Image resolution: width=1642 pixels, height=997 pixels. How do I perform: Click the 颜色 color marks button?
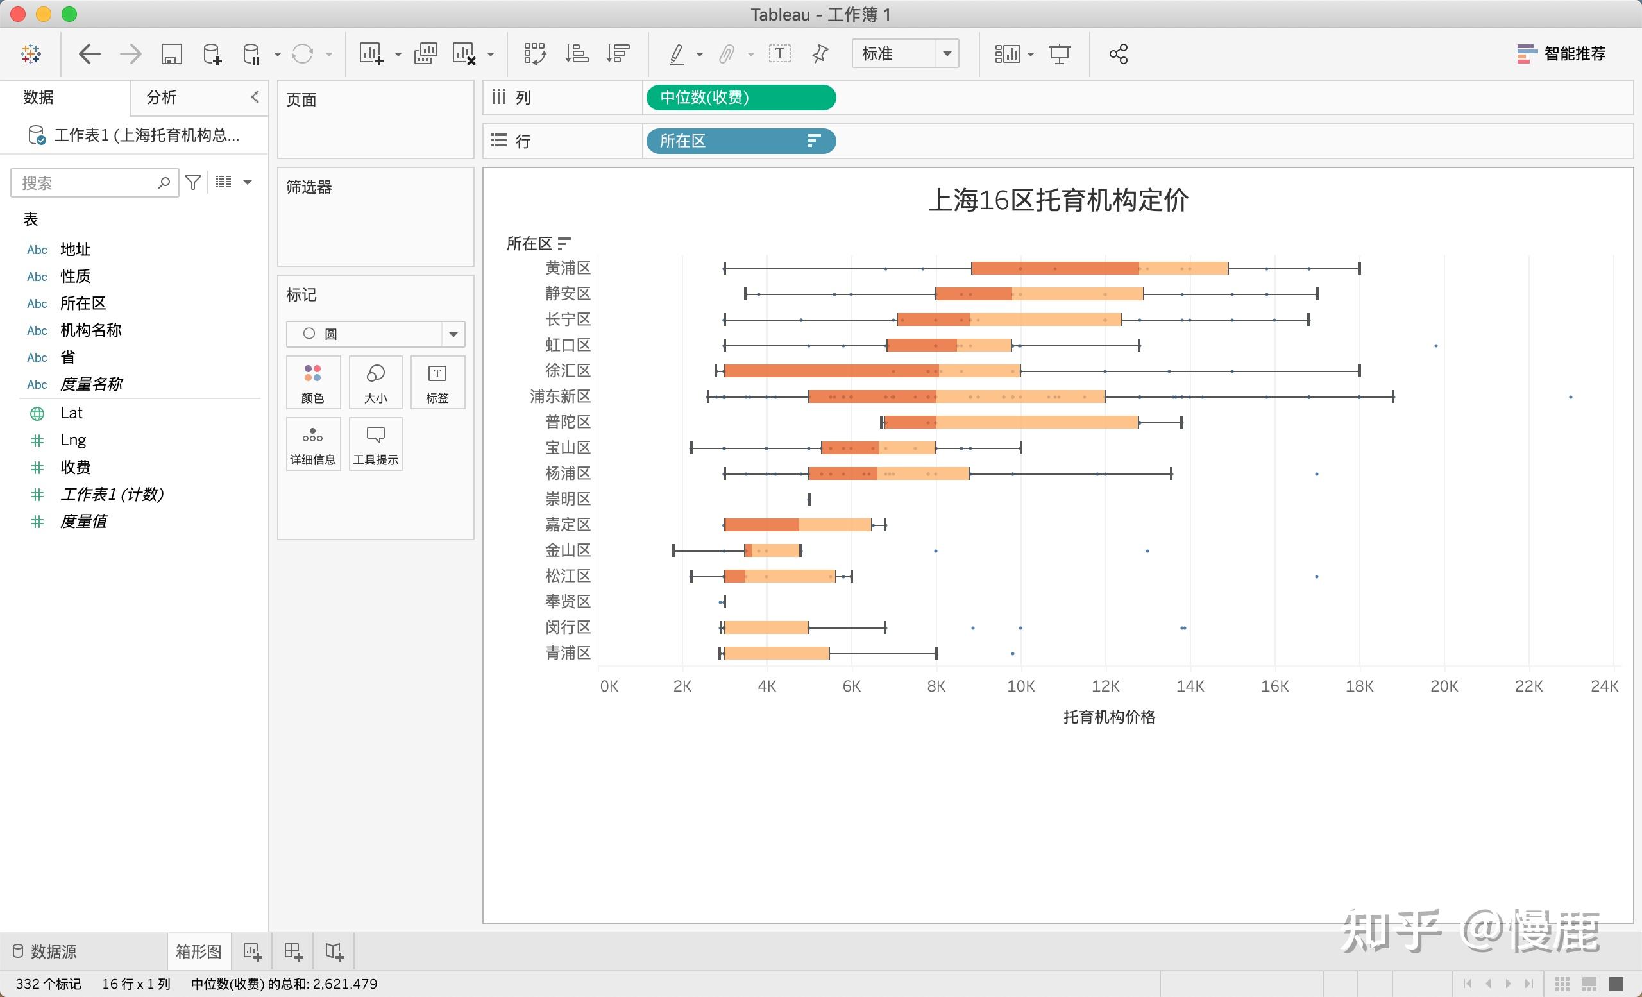tap(313, 382)
